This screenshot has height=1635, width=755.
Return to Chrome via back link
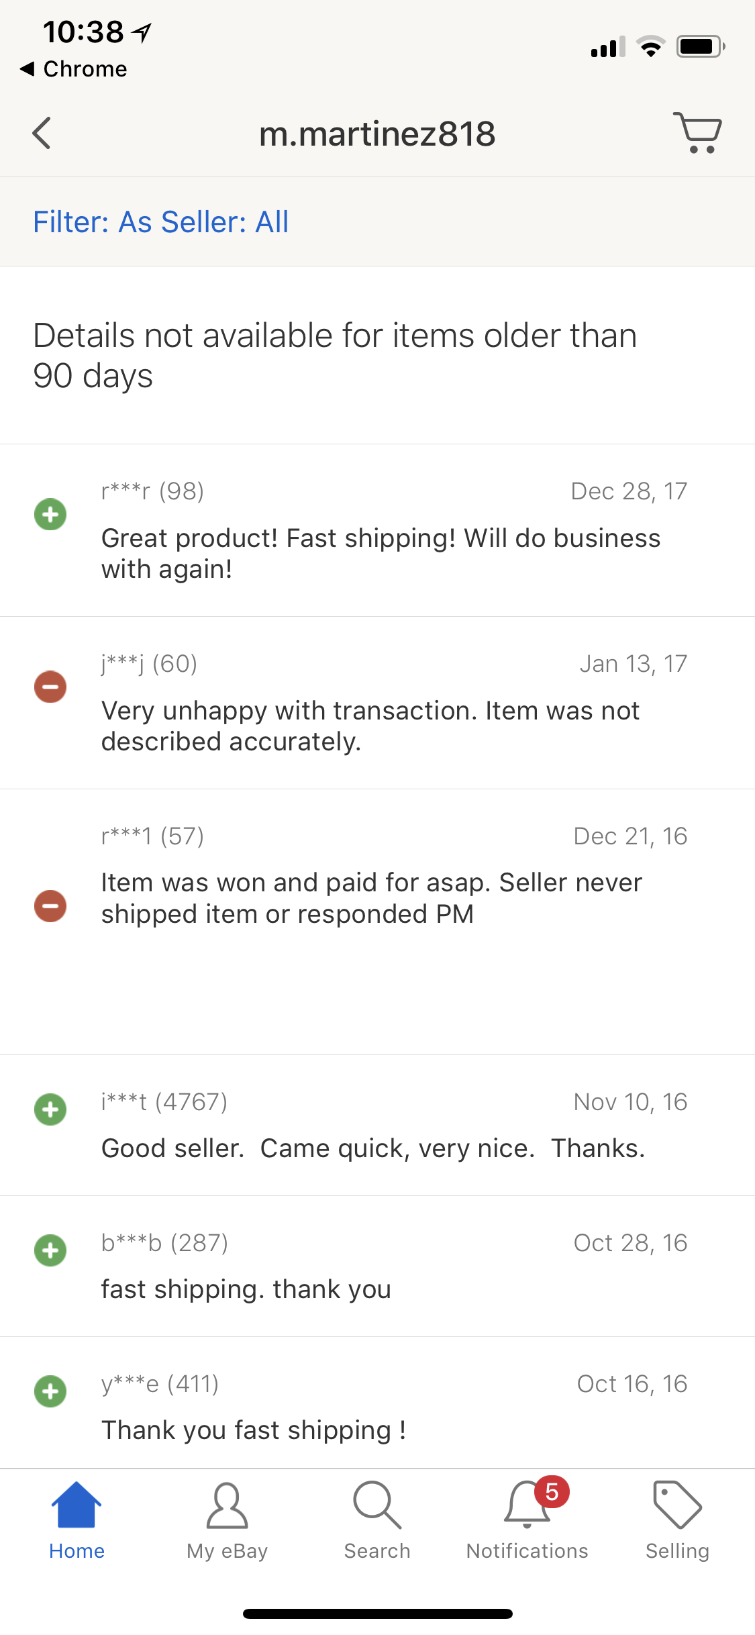74,68
